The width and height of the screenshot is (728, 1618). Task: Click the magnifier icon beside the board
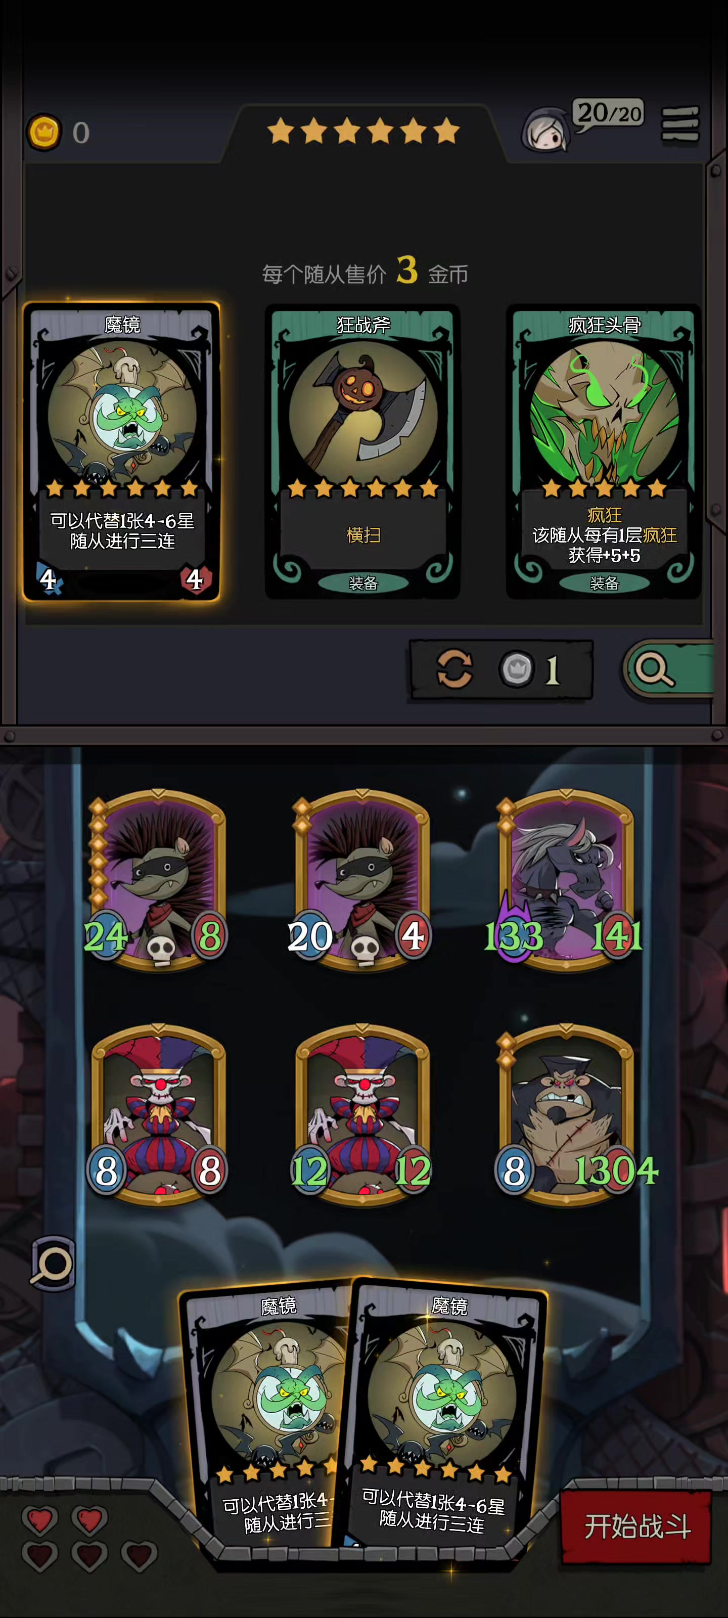(x=54, y=1264)
